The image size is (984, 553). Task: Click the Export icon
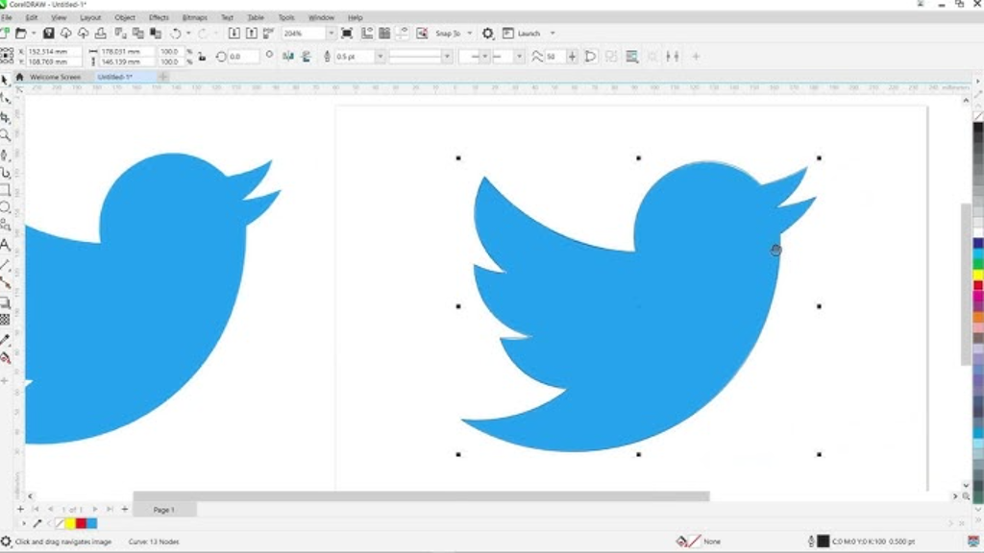(x=252, y=34)
